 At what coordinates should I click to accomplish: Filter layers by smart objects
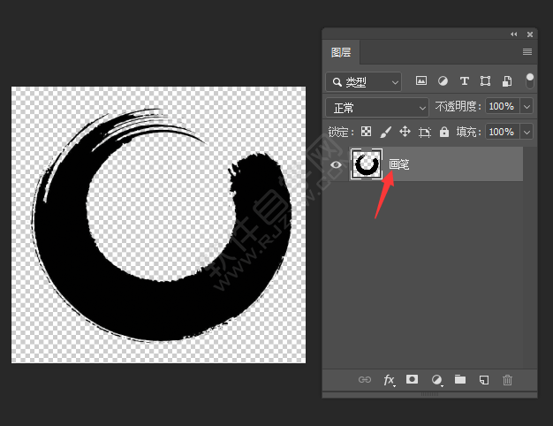[x=506, y=81]
